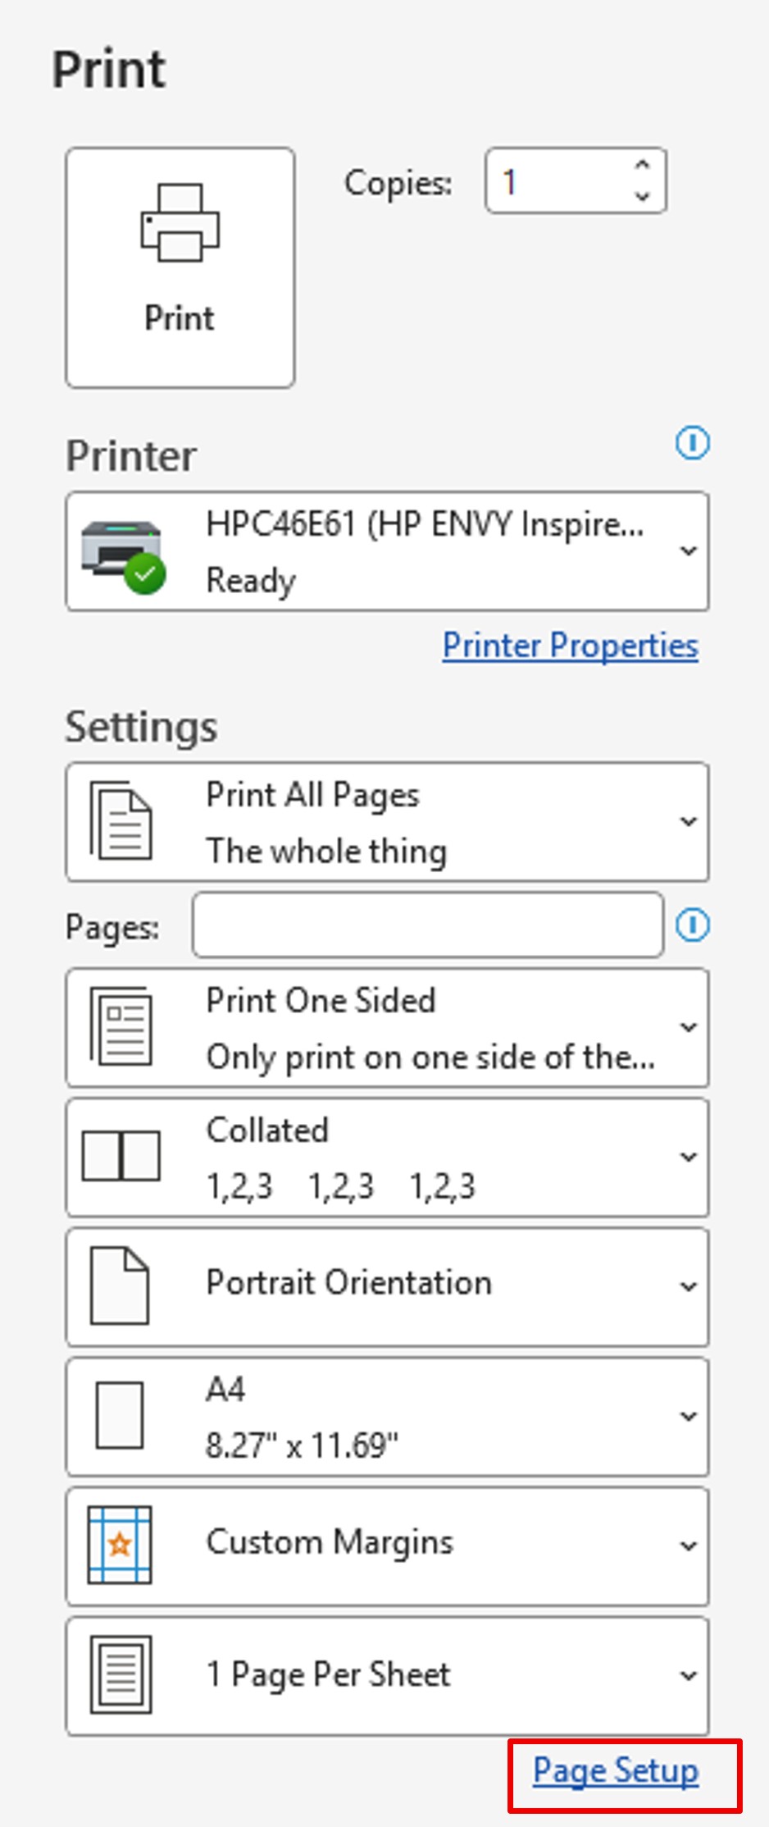The image size is (769, 1827).
Task: Open the A4 paper size dropdown
Action: click(x=388, y=1417)
